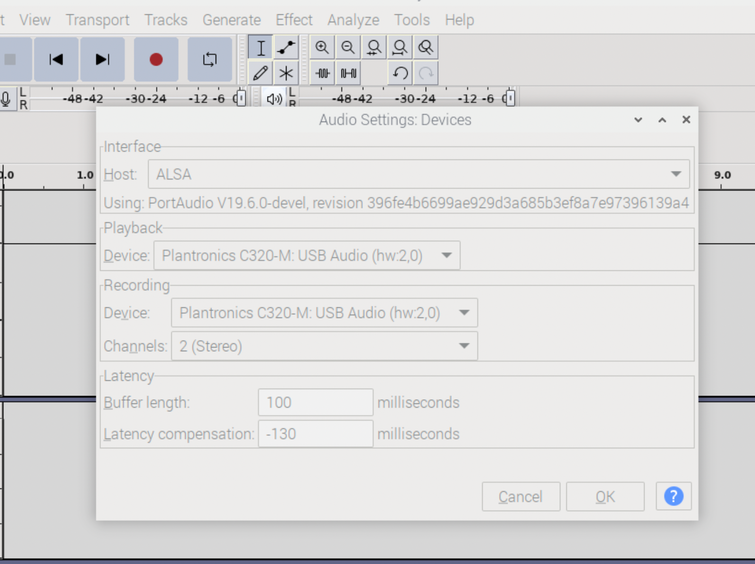Expand the Recording Device dropdown
Viewport: 755px width, 564px height.
pyautogui.click(x=324, y=313)
